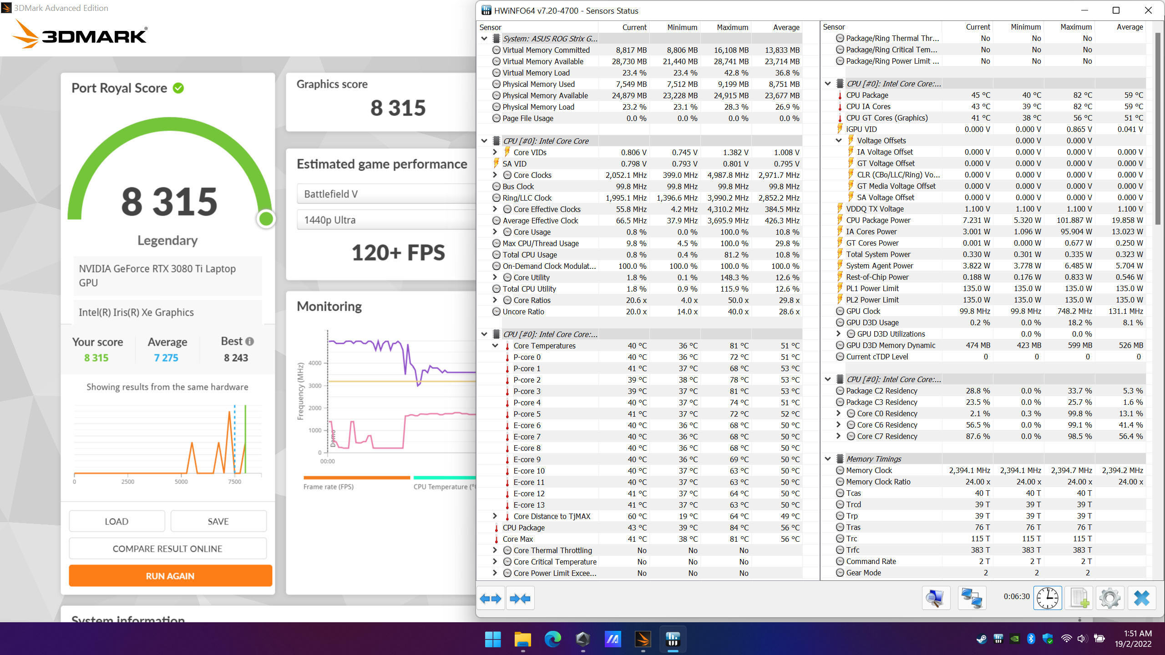
Task: Open the NVIDIA tray icon
Action: click(1015, 639)
